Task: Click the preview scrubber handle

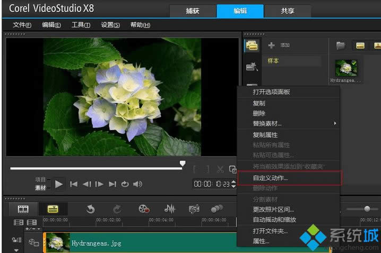Action: pos(183,164)
